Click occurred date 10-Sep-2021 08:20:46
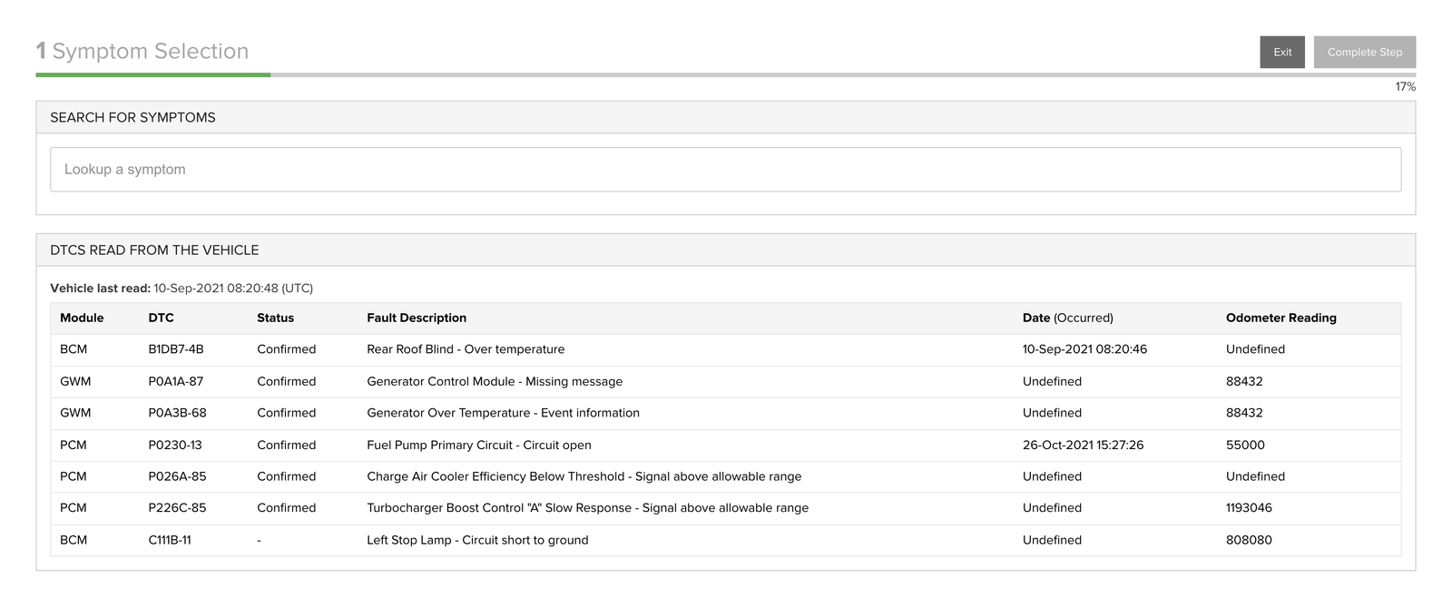1452x607 pixels. pos(1084,349)
